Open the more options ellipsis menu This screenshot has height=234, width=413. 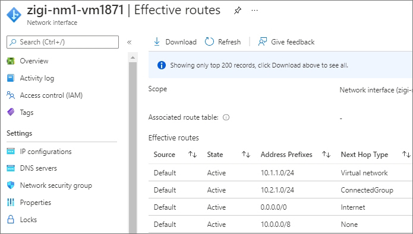254,11
